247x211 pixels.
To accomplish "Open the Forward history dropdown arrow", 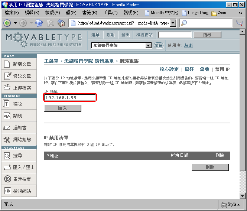I will (x=31, y=23).
